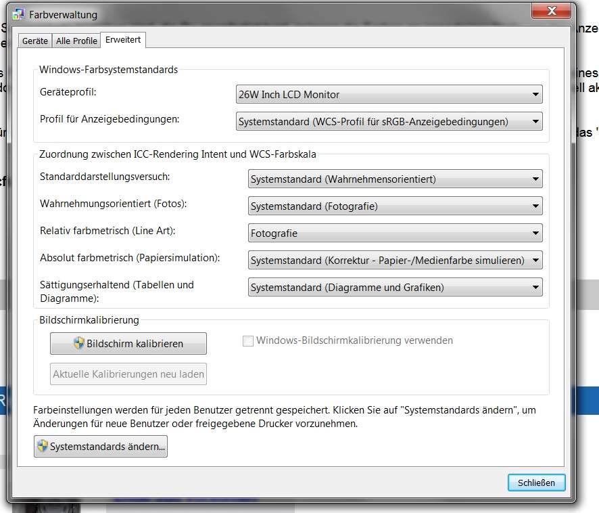Viewport: 599px width, 513px height.
Task: Click the Geräteprofil: label
Action: [x=68, y=92]
